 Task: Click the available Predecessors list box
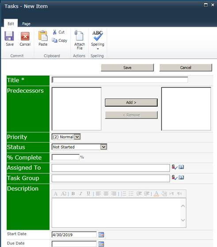(76, 109)
